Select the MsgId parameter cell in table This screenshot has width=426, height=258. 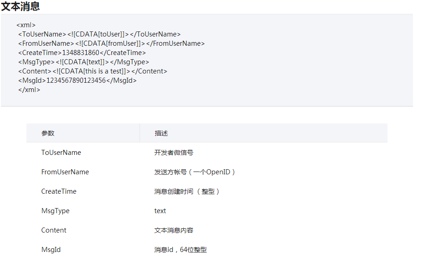click(x=51, y=250)
